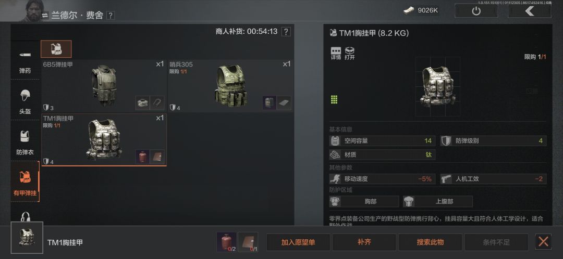This screenshot has height=259, width=563.
Task: Select the 头盔 helmet category
Action: (x=25, y=101)
